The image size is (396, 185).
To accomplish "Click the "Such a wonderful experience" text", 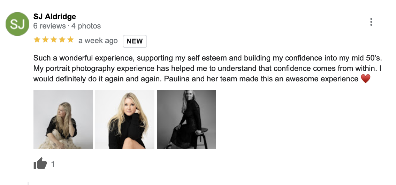I will coord(77,58).
